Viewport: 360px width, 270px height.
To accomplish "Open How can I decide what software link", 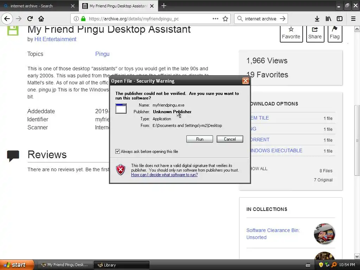I will [165, 175].
